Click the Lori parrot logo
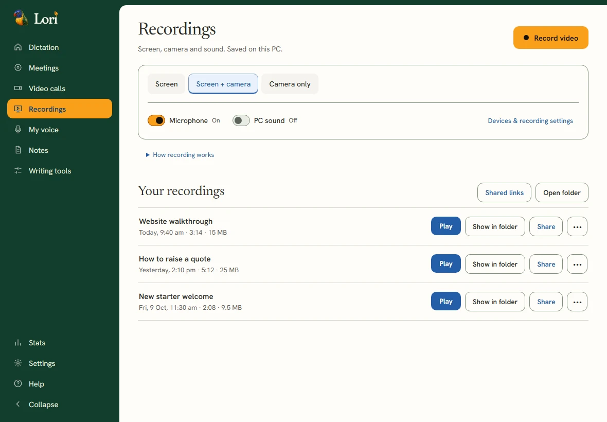 (21, 18)
